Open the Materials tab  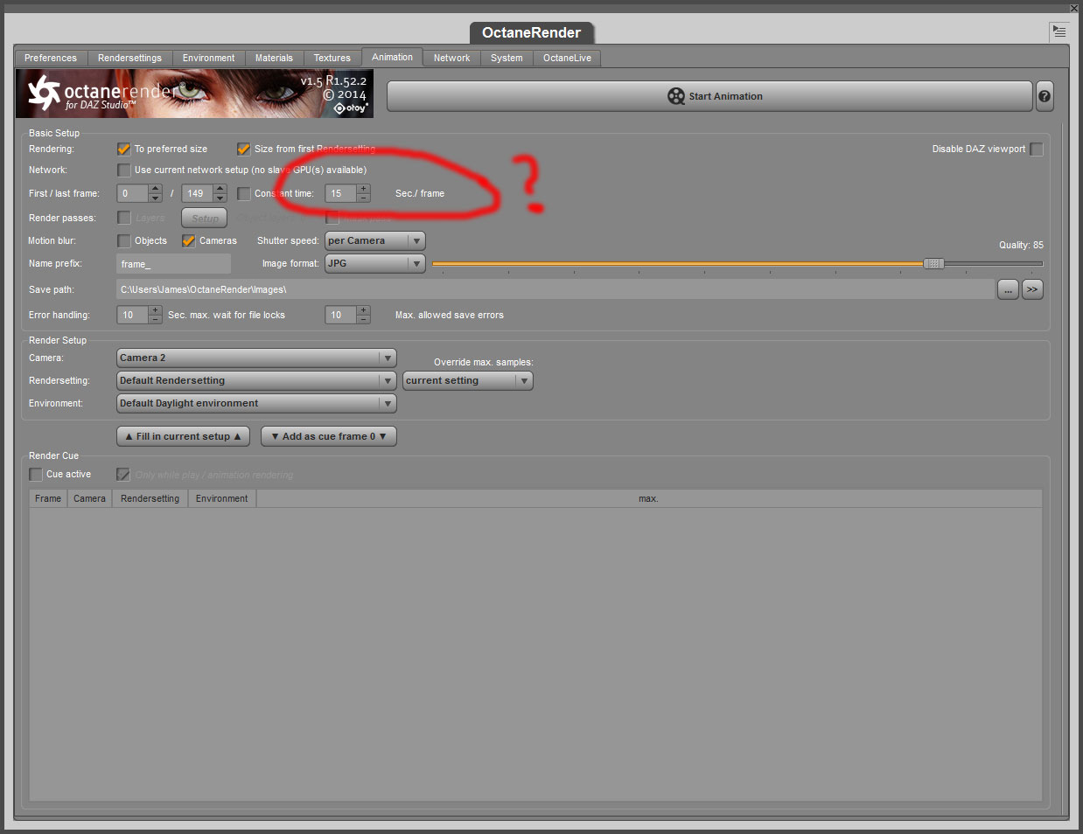274,58
